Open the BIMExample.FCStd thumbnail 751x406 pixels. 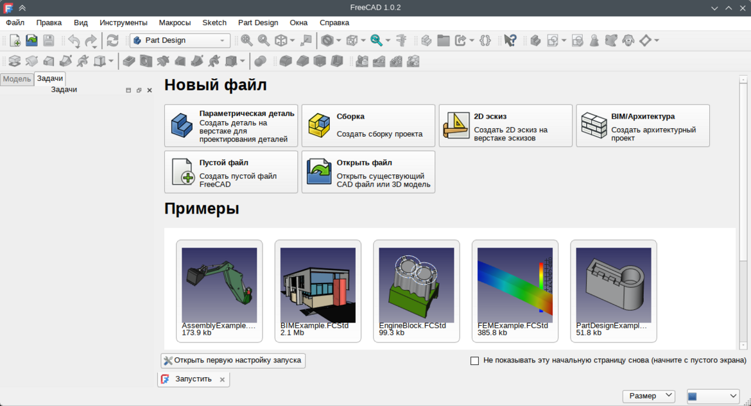click(x=318, y=291)
